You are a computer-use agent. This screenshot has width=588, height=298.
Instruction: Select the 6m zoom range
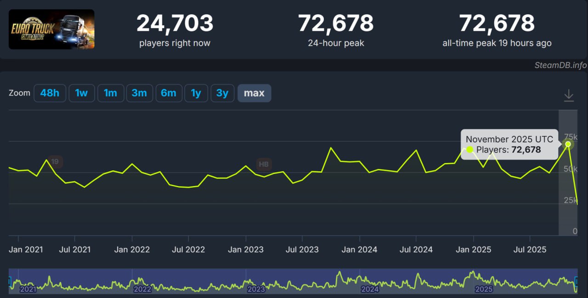pyautogui.click(x=168, y=93)
